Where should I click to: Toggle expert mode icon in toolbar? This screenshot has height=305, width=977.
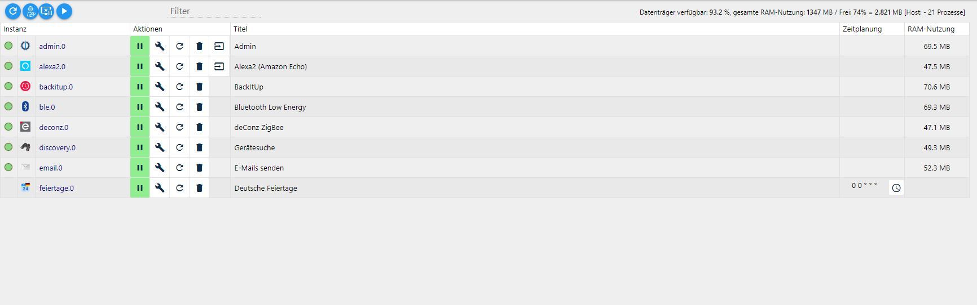30,11
